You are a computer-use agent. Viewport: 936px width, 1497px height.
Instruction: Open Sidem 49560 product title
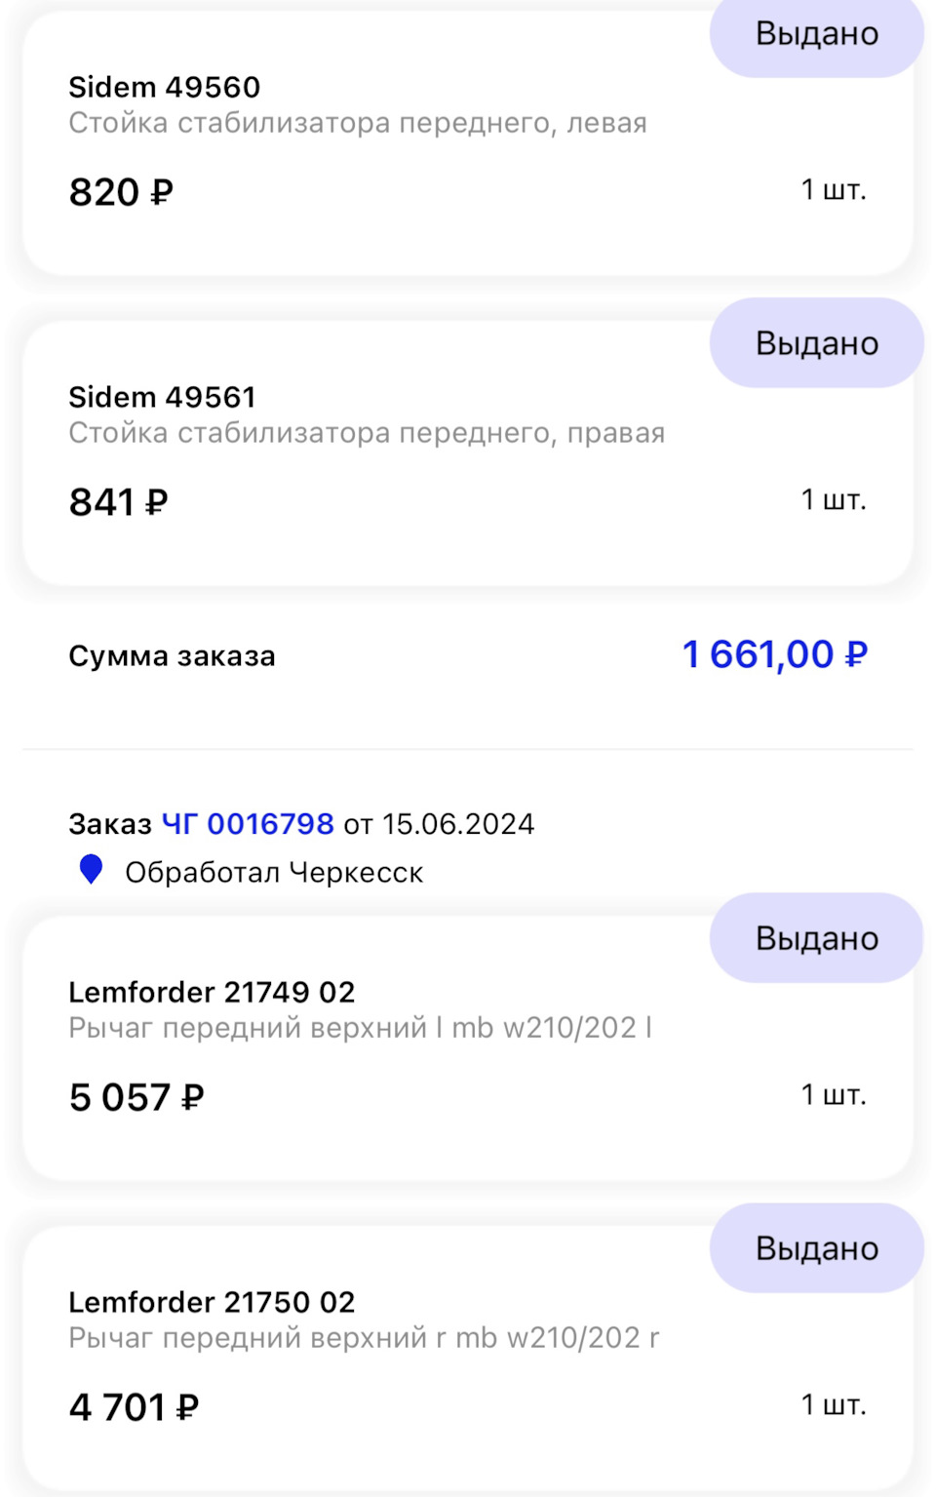164,88
